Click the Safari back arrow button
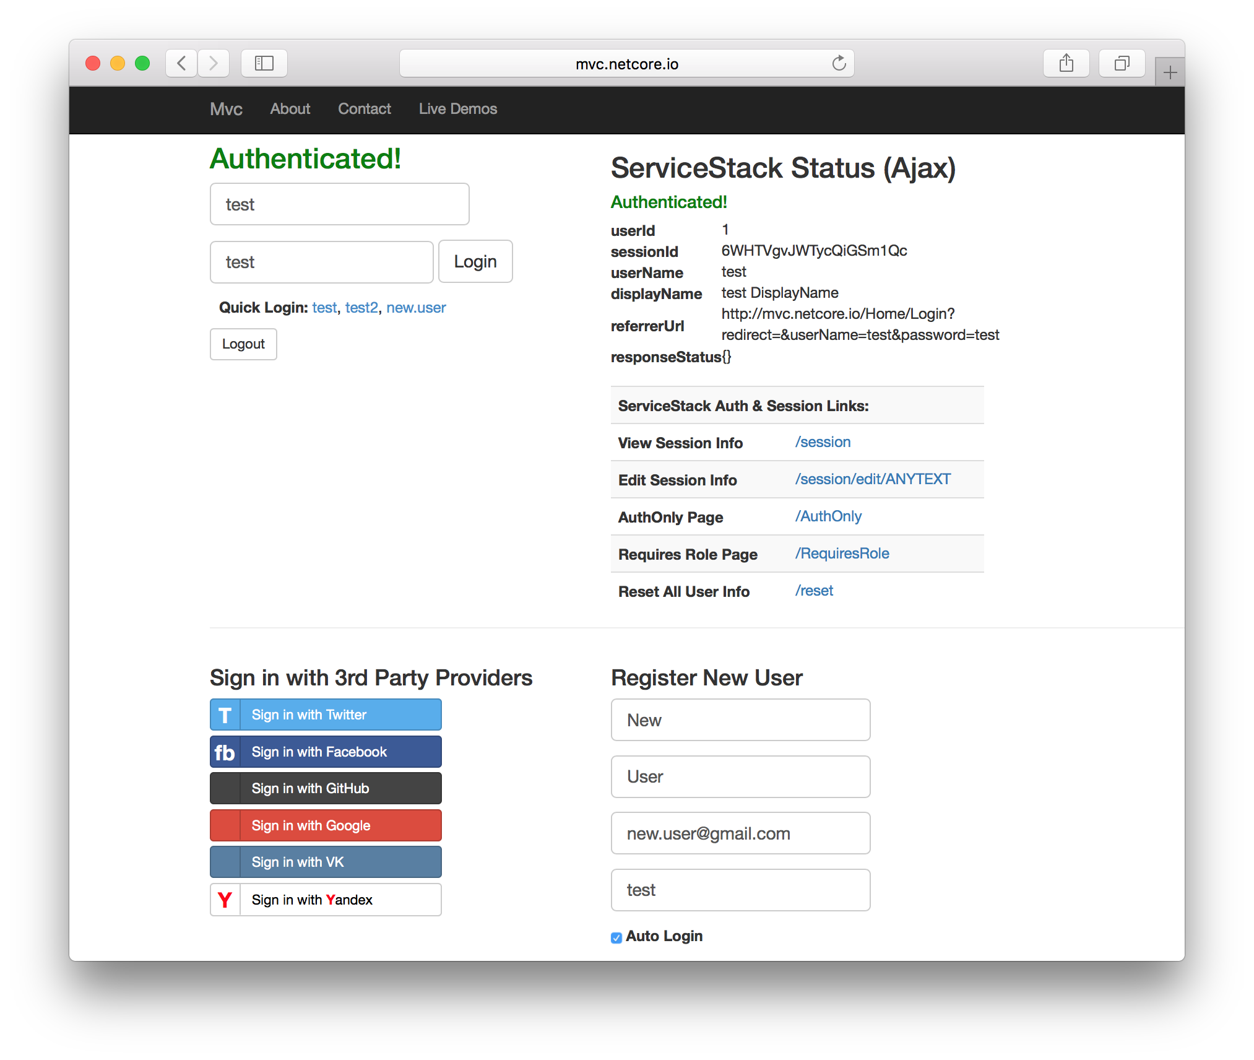The image size is (1254, 1060). (181, 63)
